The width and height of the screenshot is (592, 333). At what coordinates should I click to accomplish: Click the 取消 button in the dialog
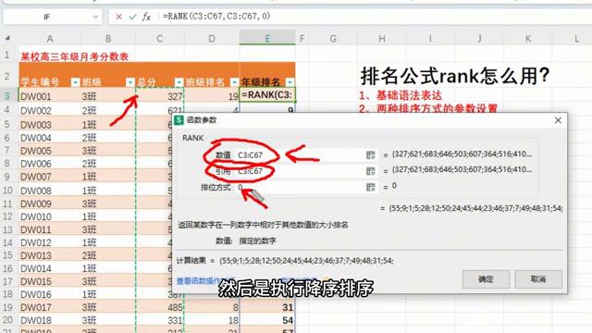(x=538, y=279)
